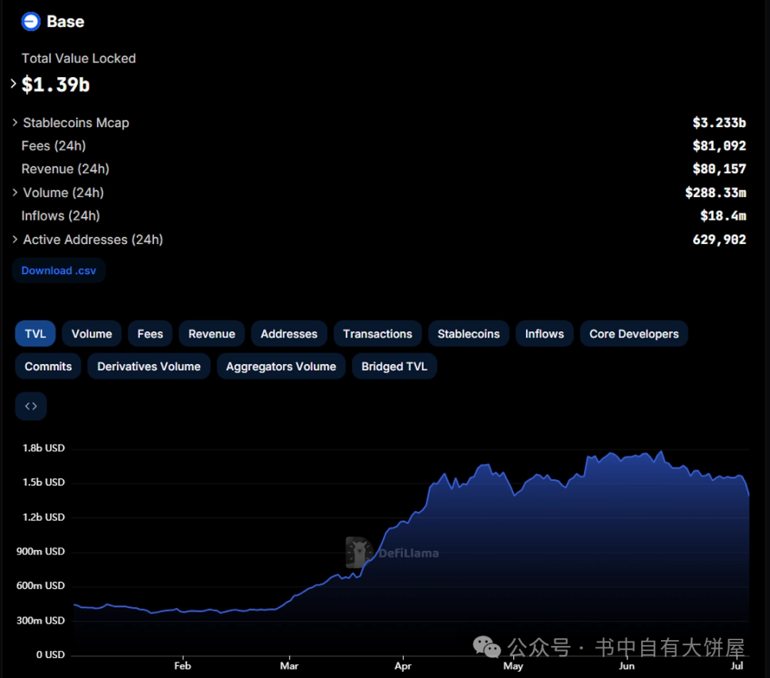770x678 pixels.
Task: Show Derivatives Volume on the chart
Action: 149,366
